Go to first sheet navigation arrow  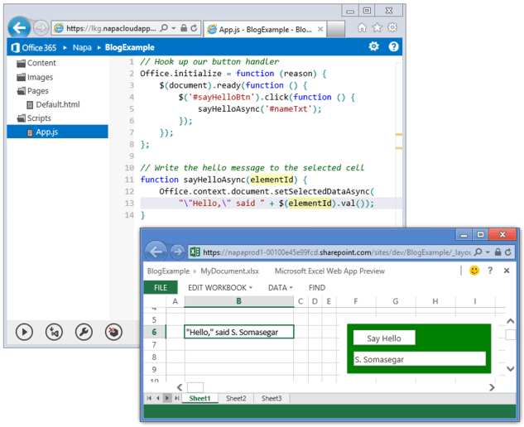(149, 398)
